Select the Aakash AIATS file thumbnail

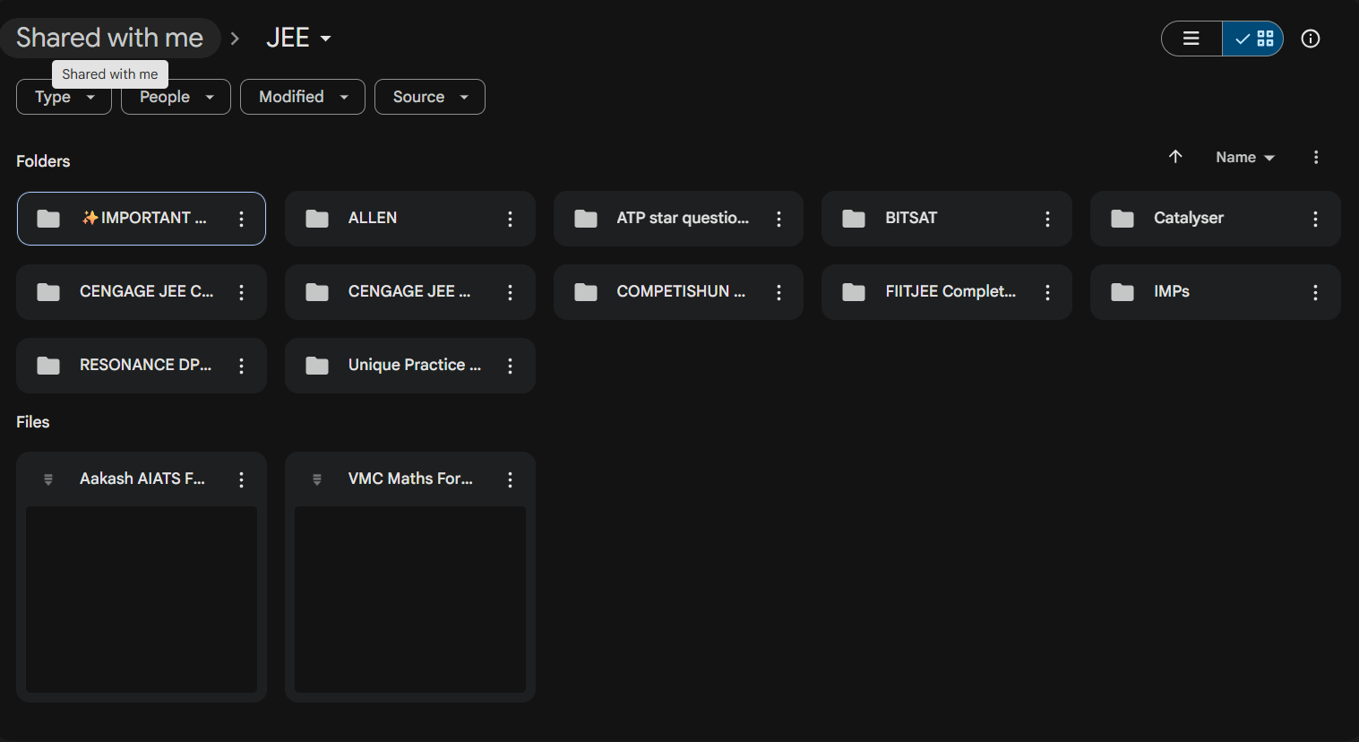(142, 600)
